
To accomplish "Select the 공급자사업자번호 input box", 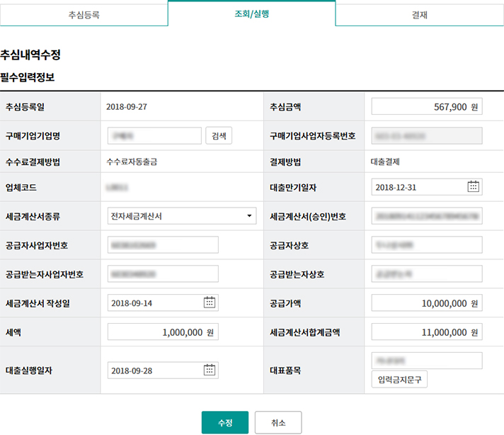I will click(163, 245).
